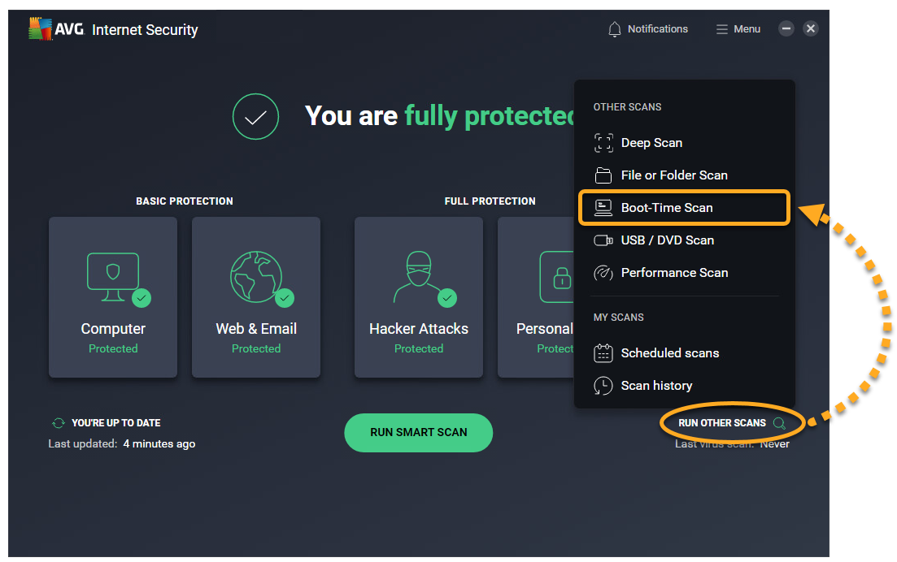
Task: Click the Performance Scan gauge icon
Action: [603, 273]
